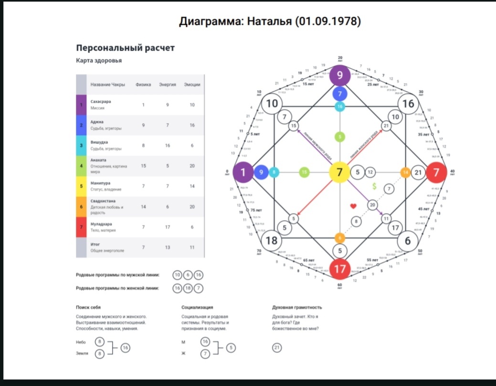Viewport: 496px width, 386px height.
Task: Click circle 11 at purple arrow's end
Action: click(386, 218)
